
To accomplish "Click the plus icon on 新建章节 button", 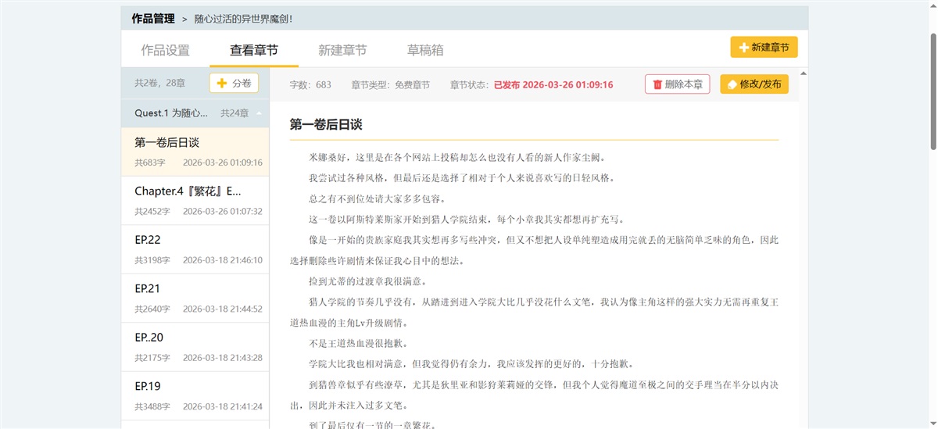I will (743, 48).
